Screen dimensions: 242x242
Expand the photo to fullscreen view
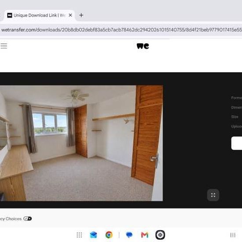point(213,195)
